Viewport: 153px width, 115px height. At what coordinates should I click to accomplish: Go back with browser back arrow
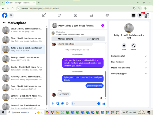pyautogui.click(x=3, y=8)
